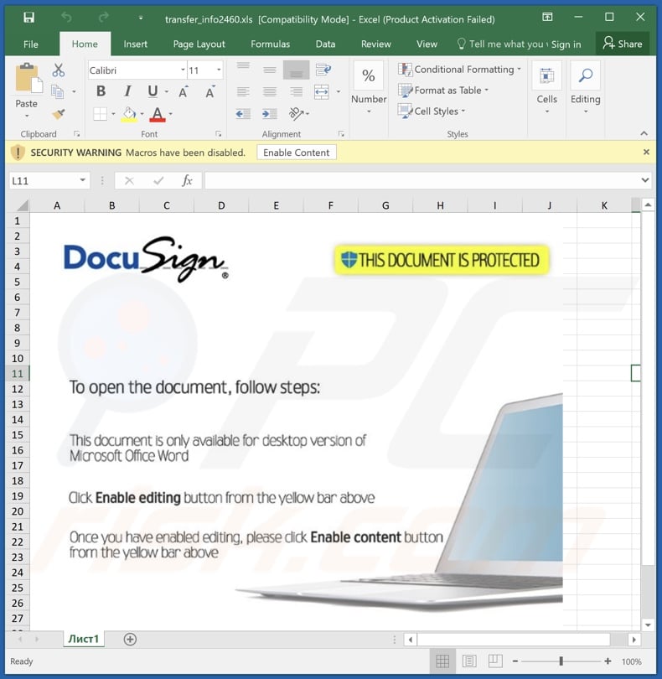Click the Save icon in title bar

pyautogui.click(x=28, y=18)
